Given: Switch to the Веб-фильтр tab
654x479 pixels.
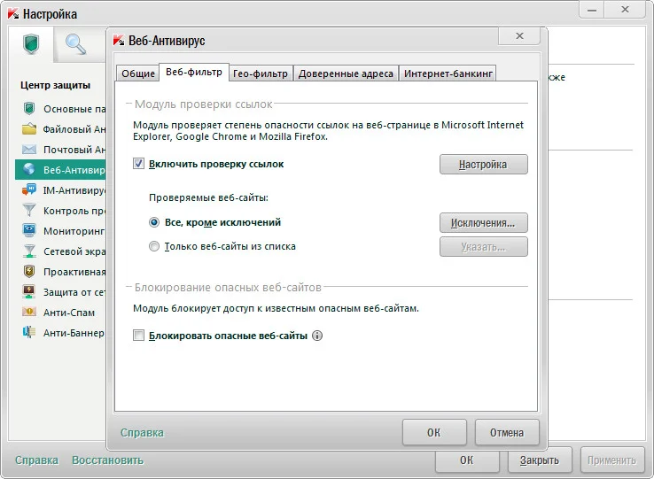Looking at the screenshot, I should [x=194, y=72].
